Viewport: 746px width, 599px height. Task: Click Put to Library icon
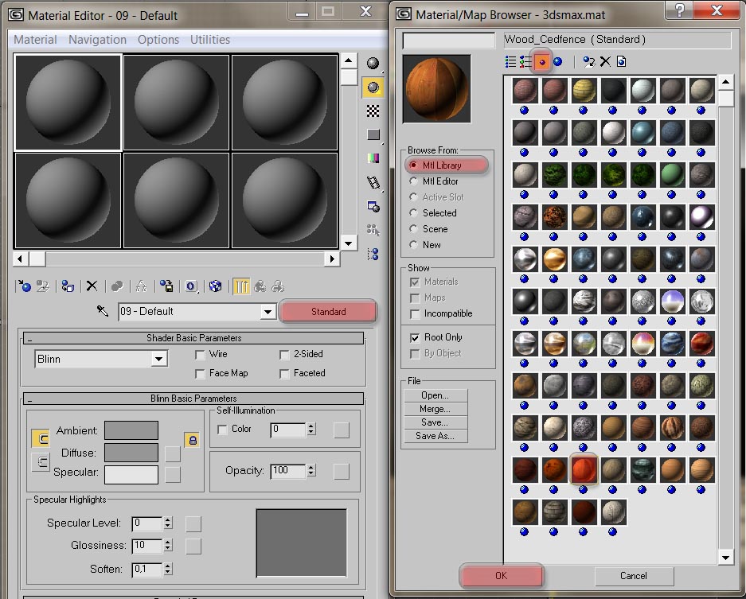(166, 286)
